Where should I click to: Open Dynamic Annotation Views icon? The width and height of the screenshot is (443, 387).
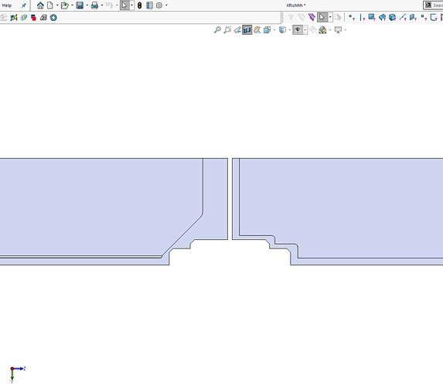(x=257, y=29)
